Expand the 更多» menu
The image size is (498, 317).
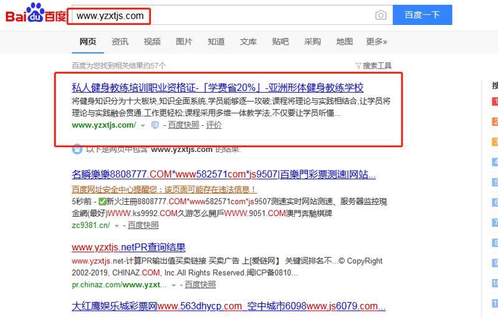click(x=376, y=42)
